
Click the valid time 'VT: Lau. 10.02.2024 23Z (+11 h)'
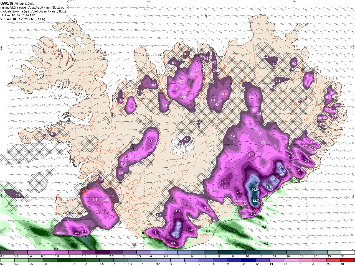(x=23, y=19)
